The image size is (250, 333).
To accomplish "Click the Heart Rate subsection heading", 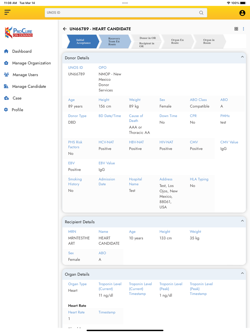I will click(x=77, y=306).
